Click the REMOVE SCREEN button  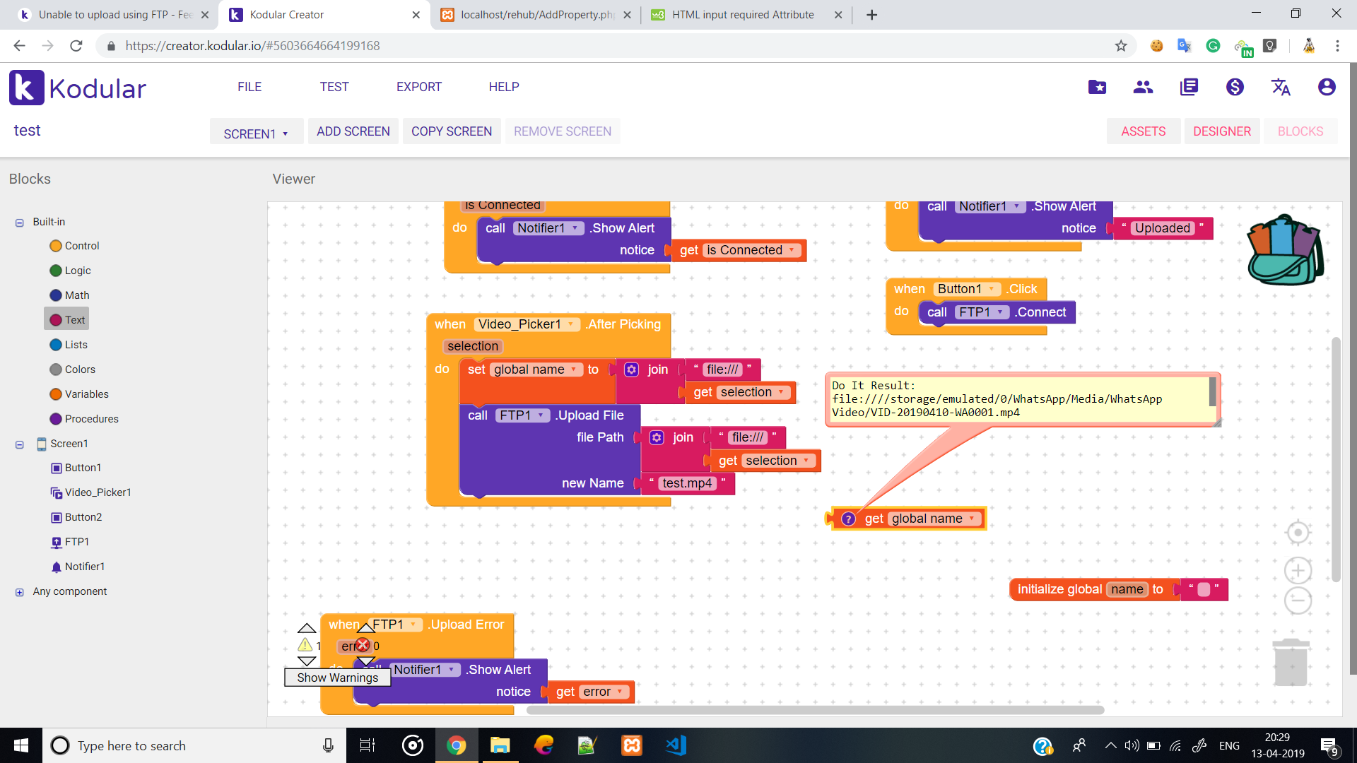pyautogui.click(x=563, y=131)
